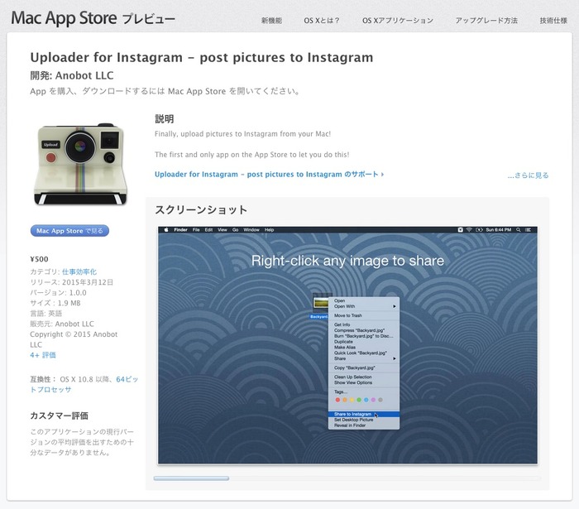579x509 pixels.
Task: Click the Polaroid camera app icon
Action: point(80,164)
